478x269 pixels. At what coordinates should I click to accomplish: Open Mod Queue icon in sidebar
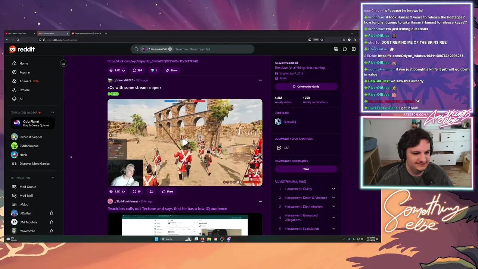pyautogui.click(x=14, y=187)
